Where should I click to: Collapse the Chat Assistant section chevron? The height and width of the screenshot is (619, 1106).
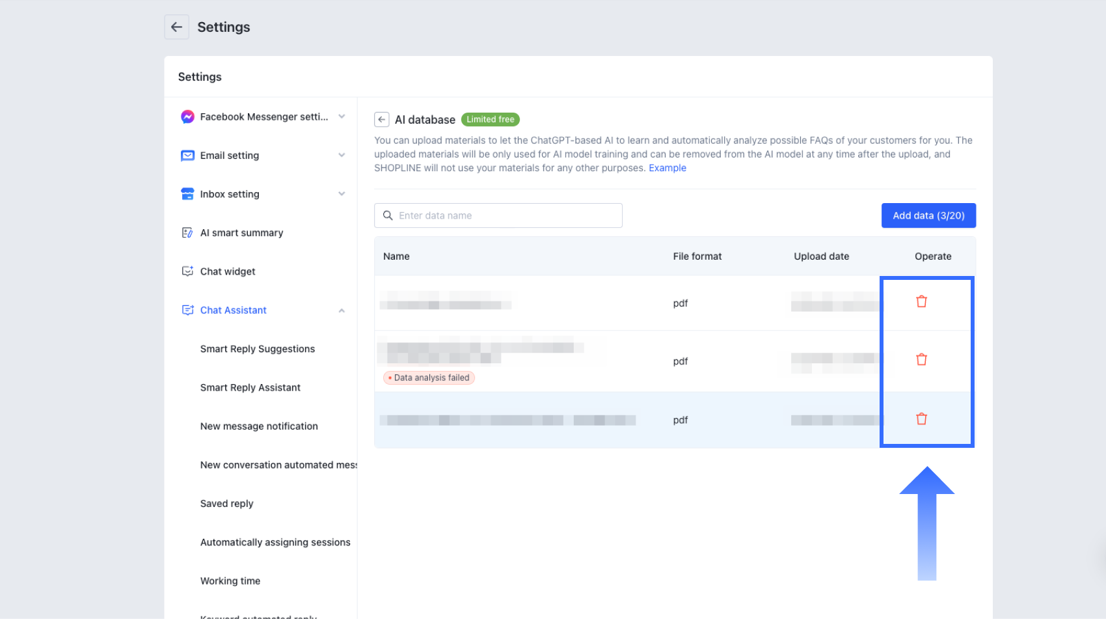click(342, 310)
